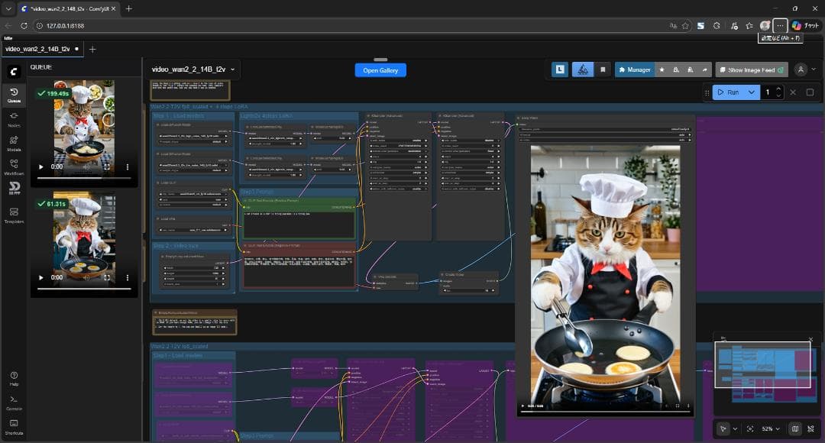Play the top queued video thumbnail
This screenshot has height=443, width=825.
(x=42, y=167)
